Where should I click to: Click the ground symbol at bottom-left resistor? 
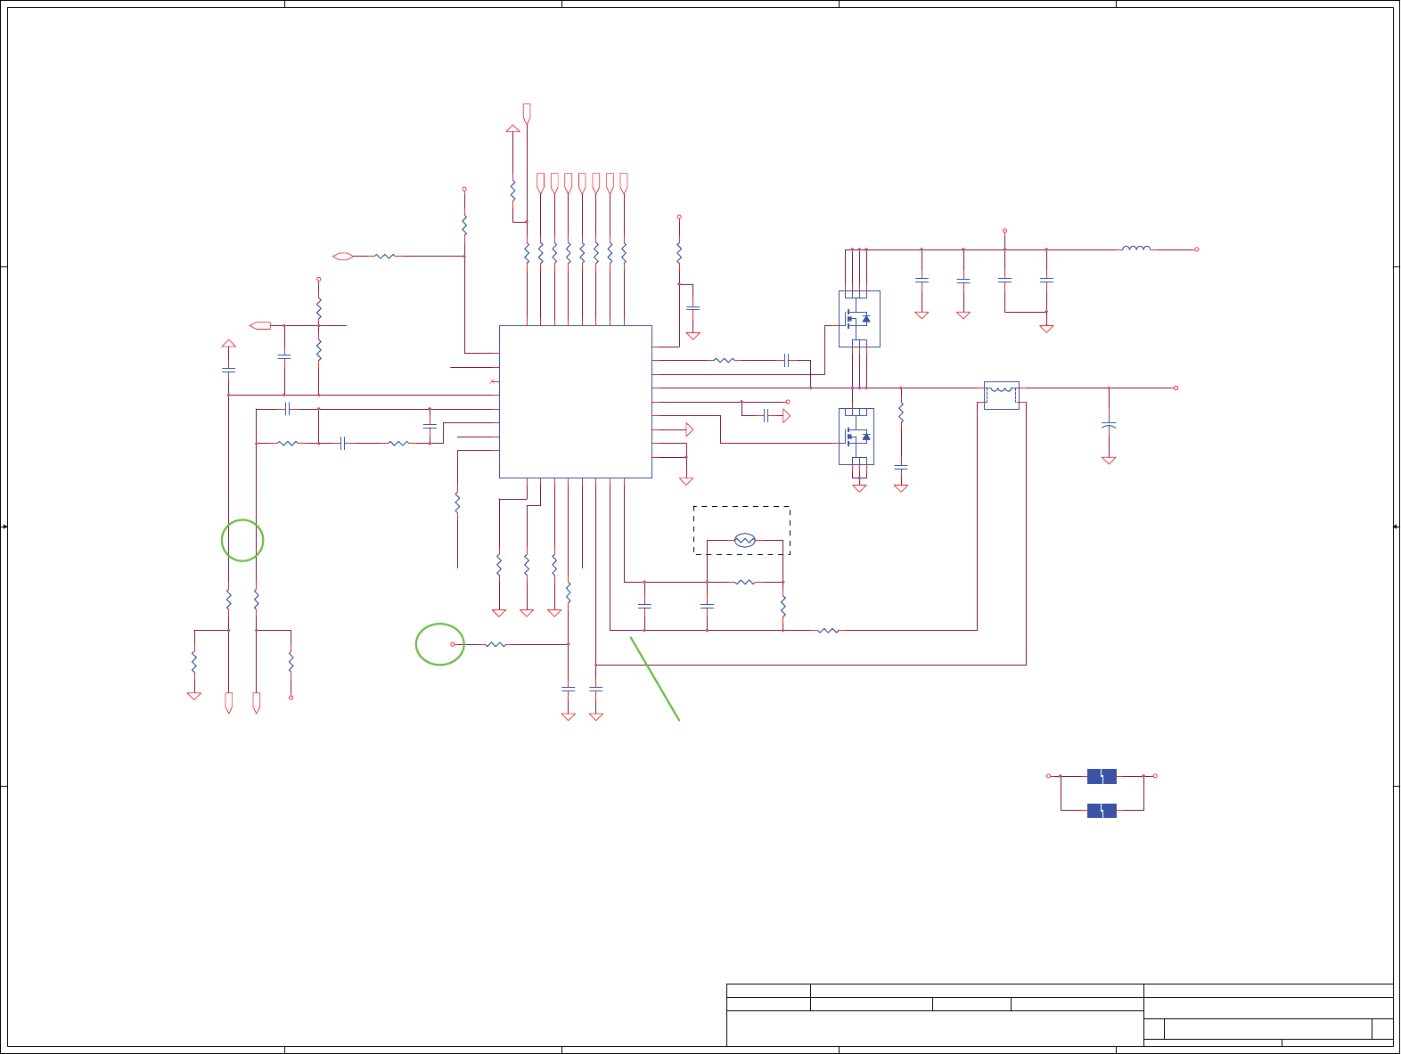tap(193, 696)
